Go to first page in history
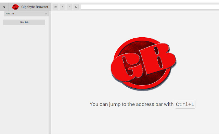Screen dimensions: 219x137 55,7
